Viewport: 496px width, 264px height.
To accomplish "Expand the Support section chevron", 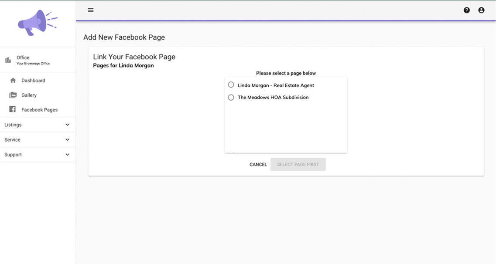I will pyautogui.click(x=67, y=155).
